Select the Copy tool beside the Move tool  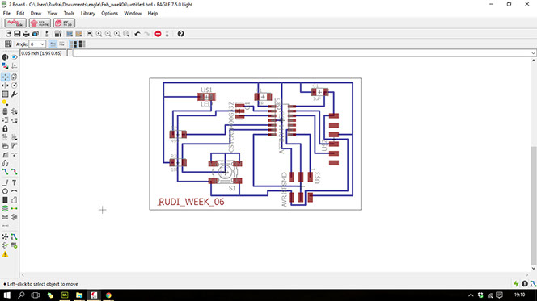(x=14, y=77)
